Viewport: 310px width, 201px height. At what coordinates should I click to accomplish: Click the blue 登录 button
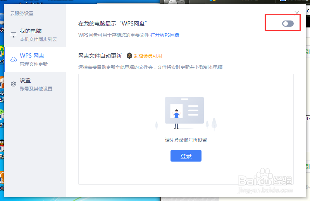click(186, 156)
